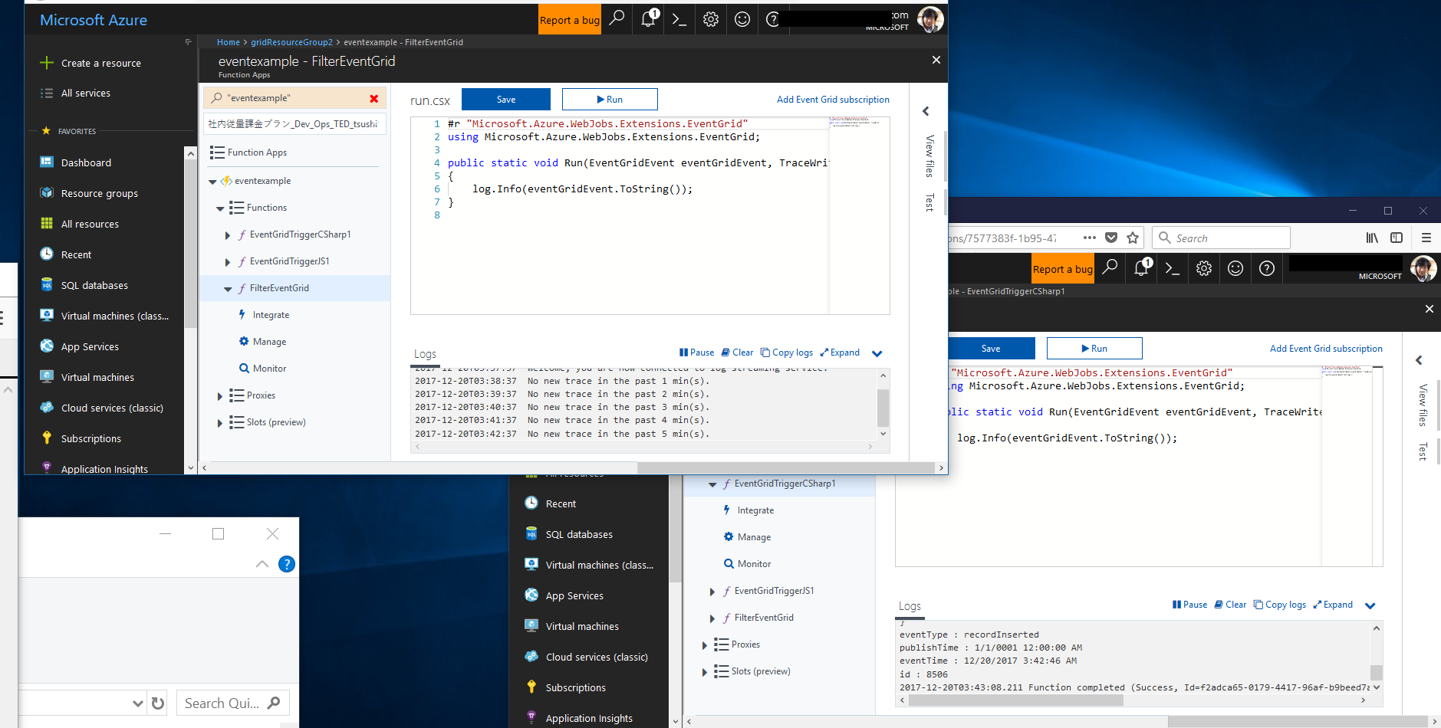The image size is (1441, 728).
Task: Copy logs in front window
Action: click(787, 353)
